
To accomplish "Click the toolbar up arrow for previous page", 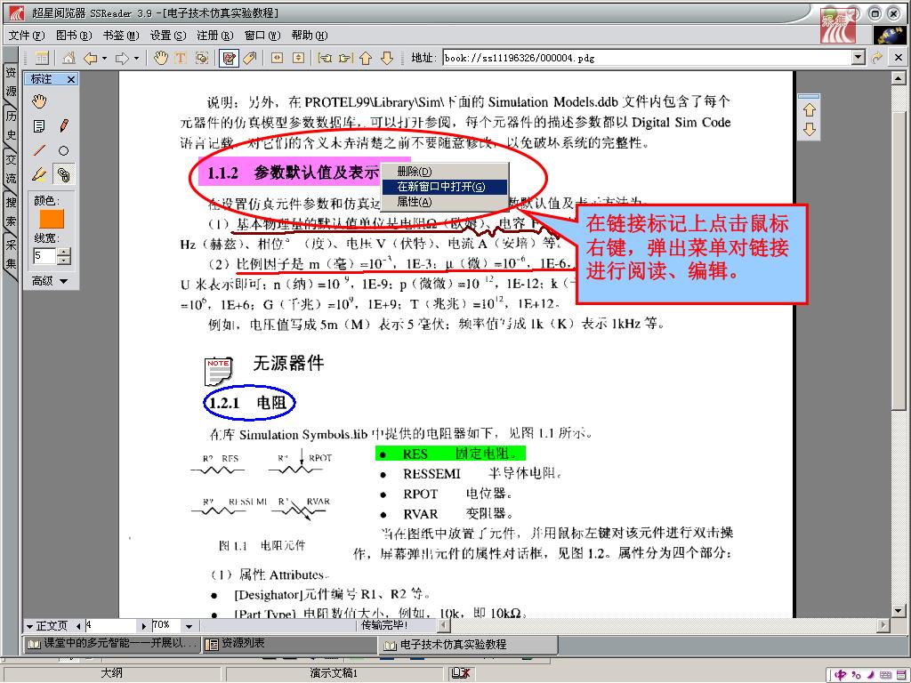I will click(x=366, y=58).
